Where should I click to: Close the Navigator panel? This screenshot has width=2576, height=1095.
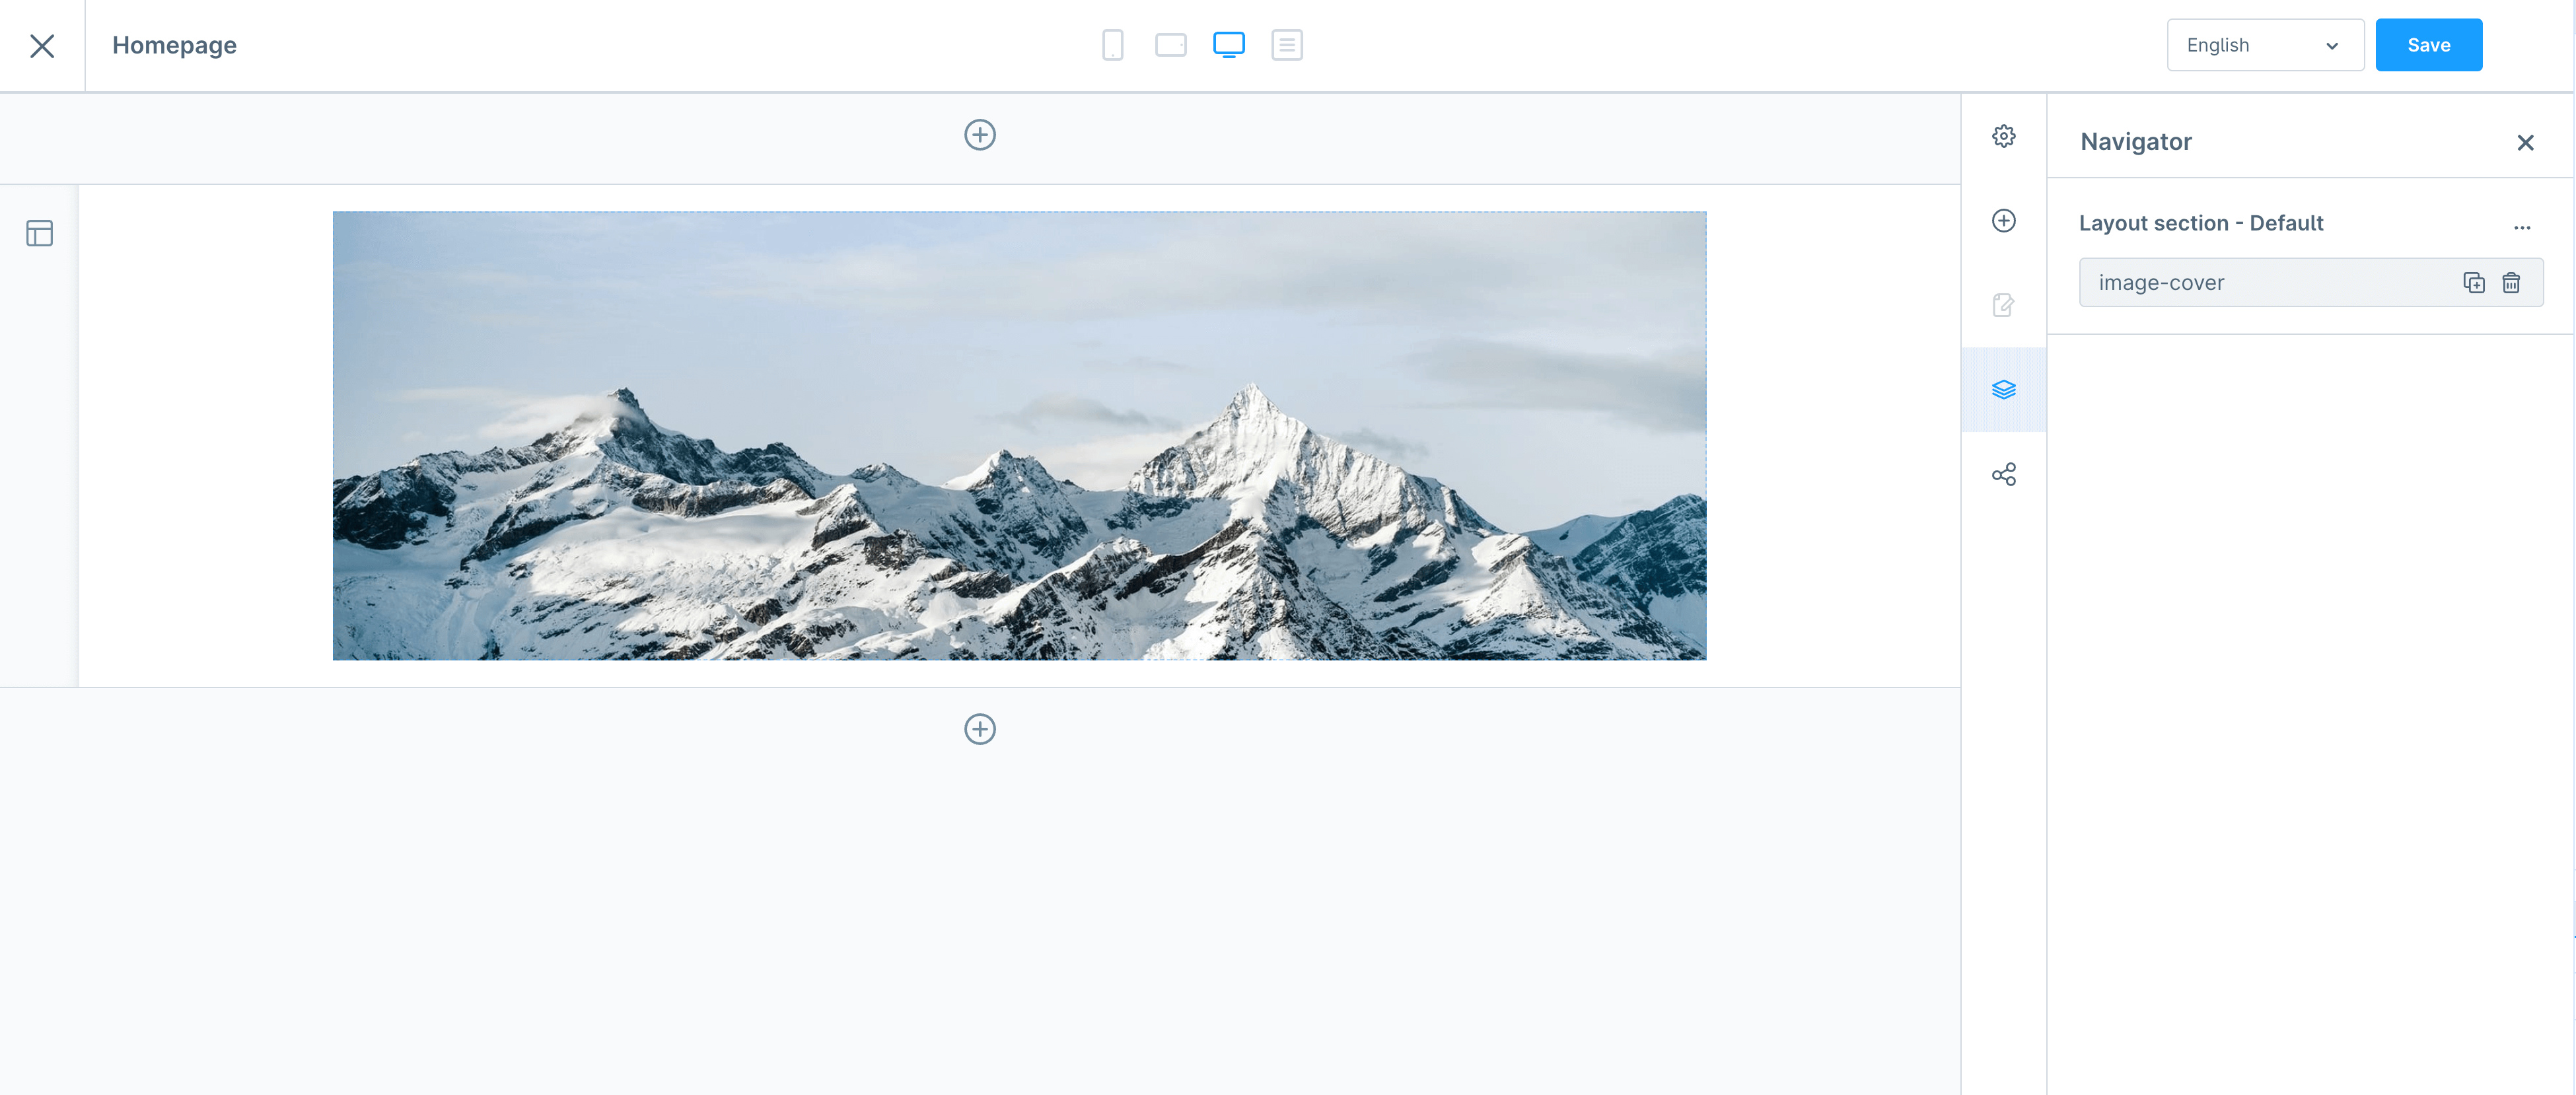pyautogui.click(x=2525, y=142)
